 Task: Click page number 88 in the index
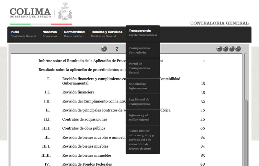coord(203,164)
